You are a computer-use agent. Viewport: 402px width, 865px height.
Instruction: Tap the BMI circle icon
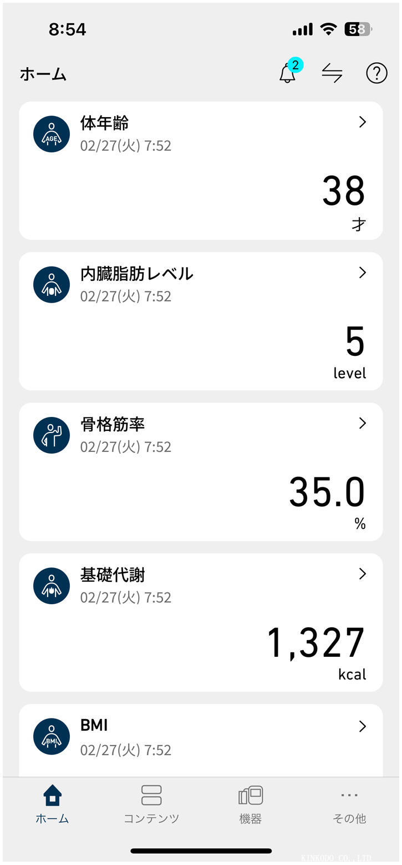pyautogui.click(x=52, y=736)
